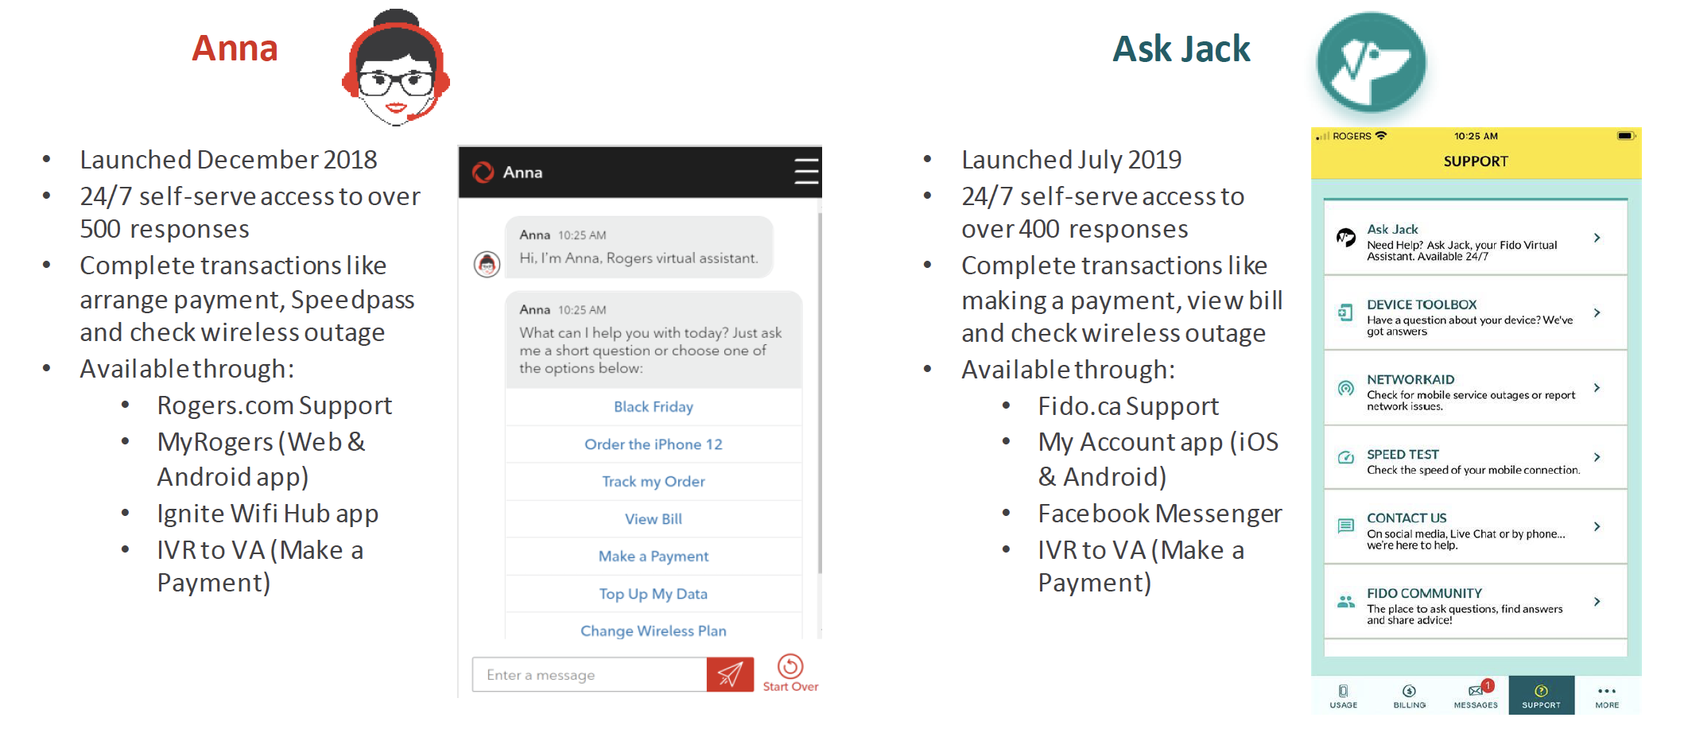
Task: Choose the Track my Order option
Action: [654, 482]
